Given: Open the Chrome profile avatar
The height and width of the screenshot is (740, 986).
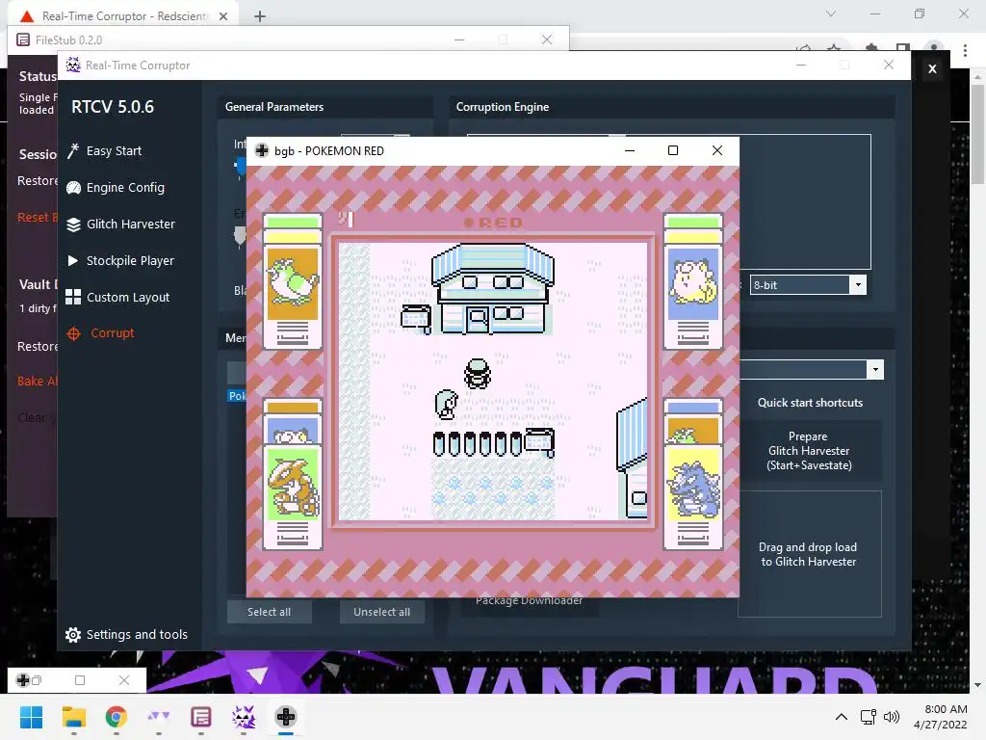Looking at the screenshot, I should 934,48.
